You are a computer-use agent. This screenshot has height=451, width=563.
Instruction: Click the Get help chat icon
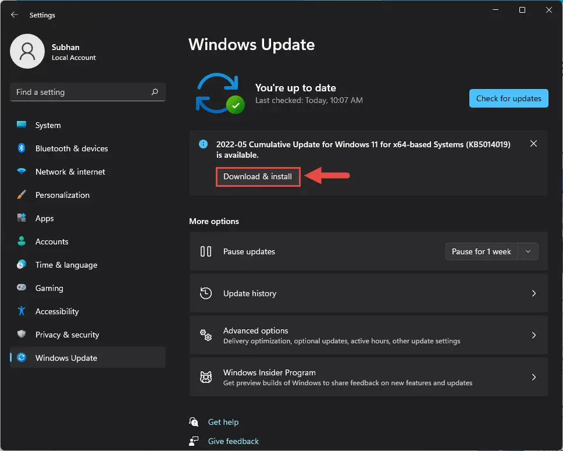tap(194, 421)
